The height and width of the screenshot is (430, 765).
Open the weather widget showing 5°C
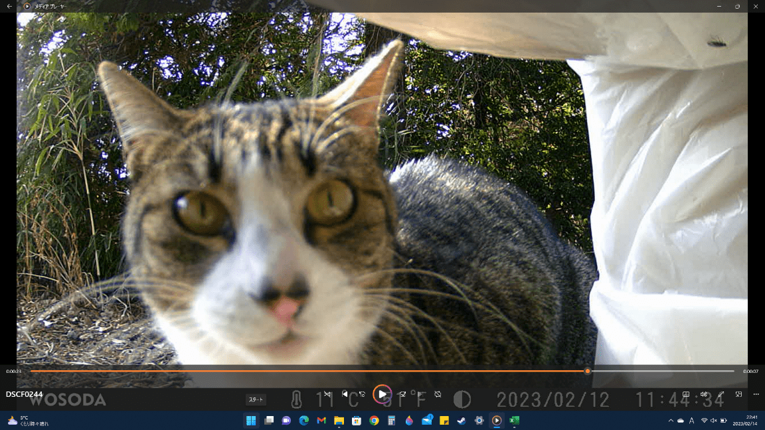[x=28, y=420]
